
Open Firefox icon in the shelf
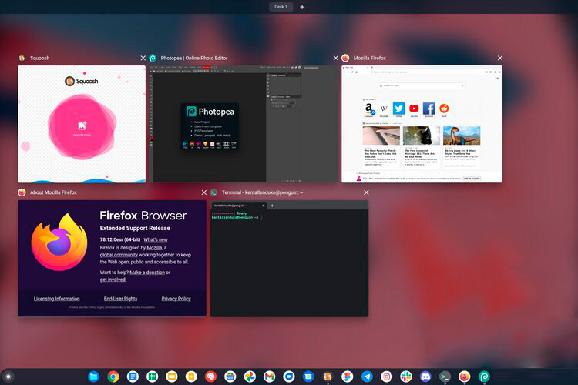click(465, 377)
